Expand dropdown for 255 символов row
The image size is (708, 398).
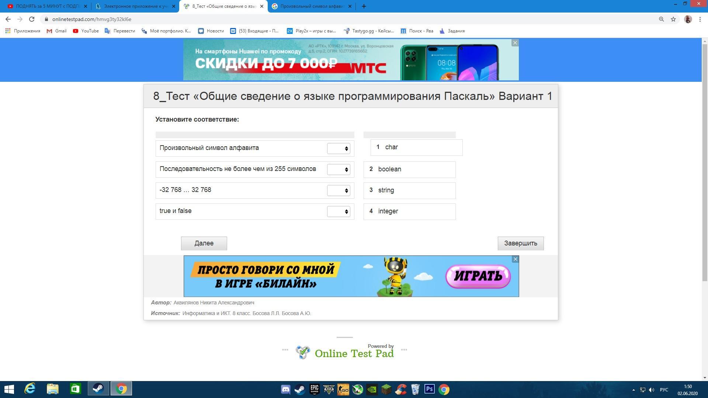339,170
